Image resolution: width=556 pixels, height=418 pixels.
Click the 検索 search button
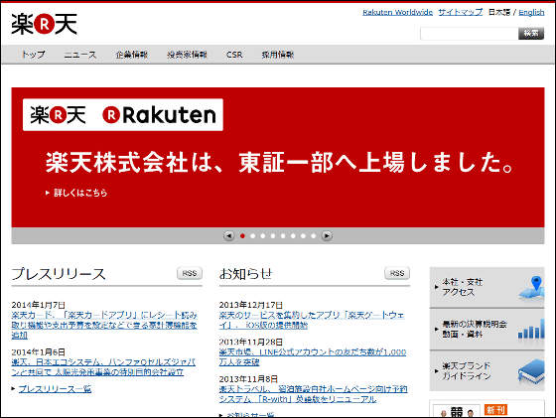531,34
